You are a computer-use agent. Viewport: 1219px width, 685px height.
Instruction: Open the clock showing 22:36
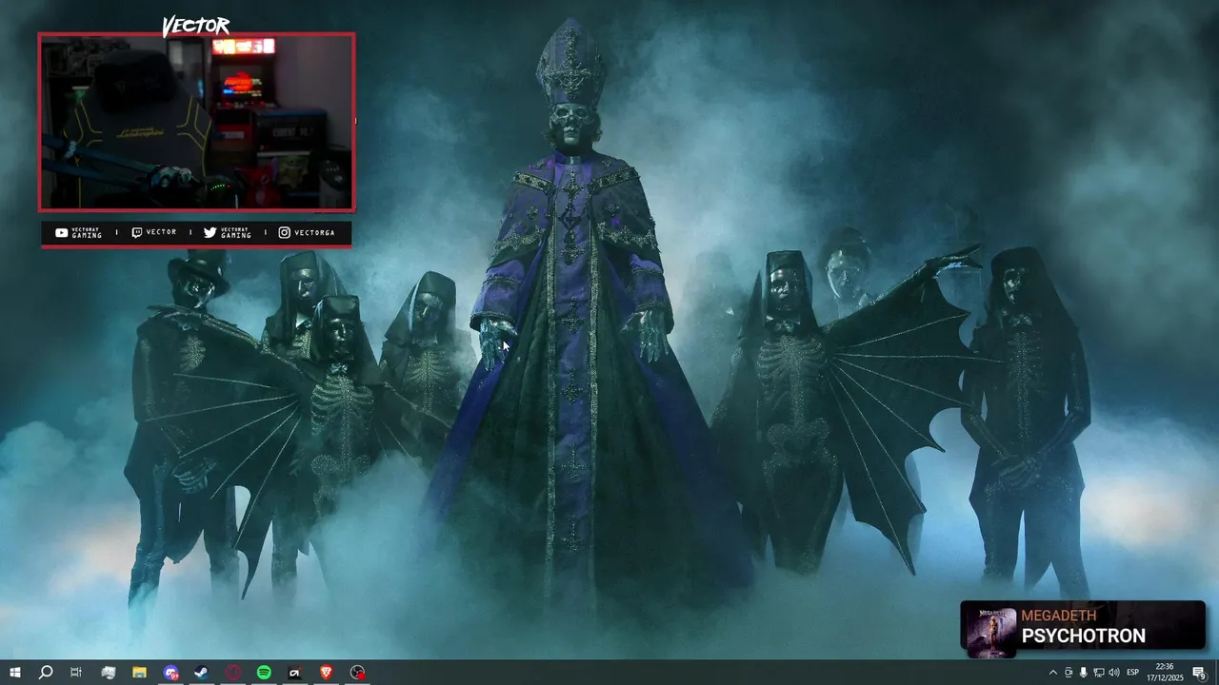[x=1164, y=673]
